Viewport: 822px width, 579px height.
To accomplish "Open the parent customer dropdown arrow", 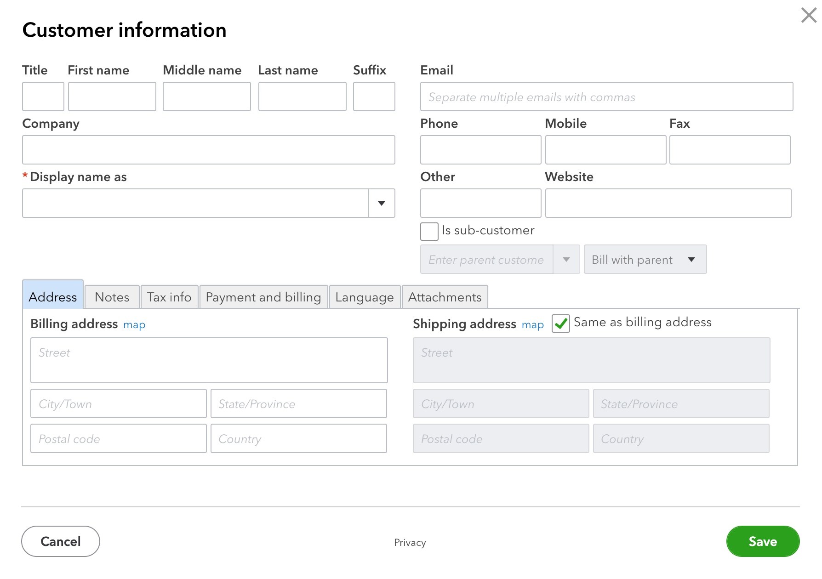I will [x=566, y=260].
